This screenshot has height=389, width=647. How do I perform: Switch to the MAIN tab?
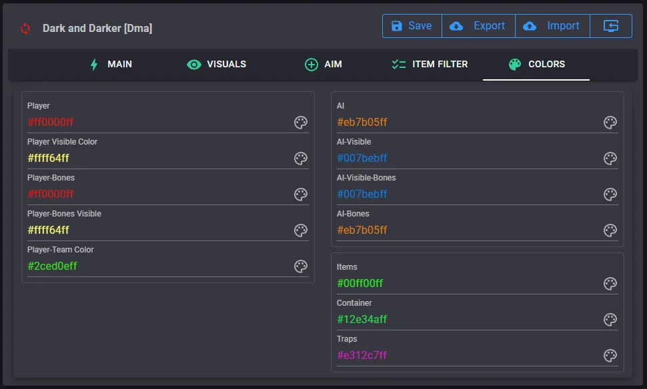click(x=111, y=65)
